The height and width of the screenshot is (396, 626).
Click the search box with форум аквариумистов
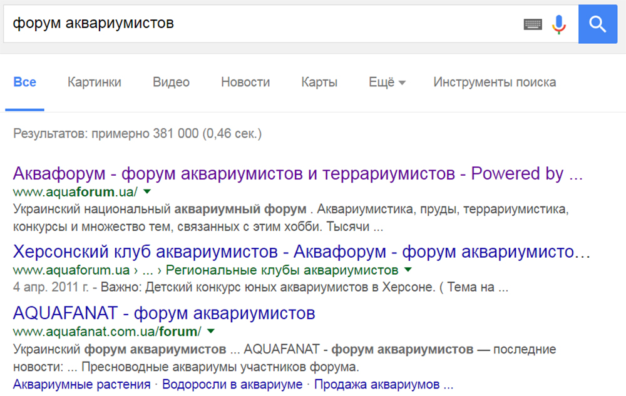(250, 24)
